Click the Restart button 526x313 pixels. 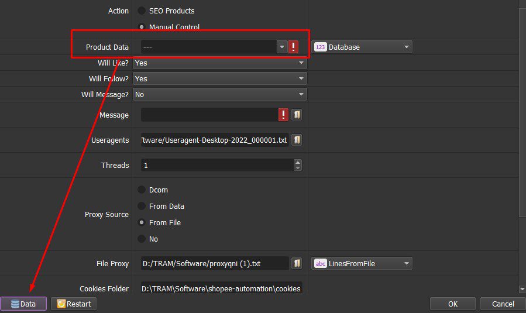pos(74,304)
